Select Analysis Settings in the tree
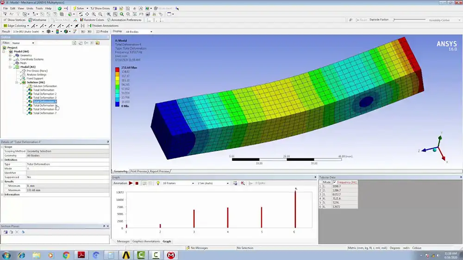The height and width of the screenshot is (260, 463). pos(36,74)
